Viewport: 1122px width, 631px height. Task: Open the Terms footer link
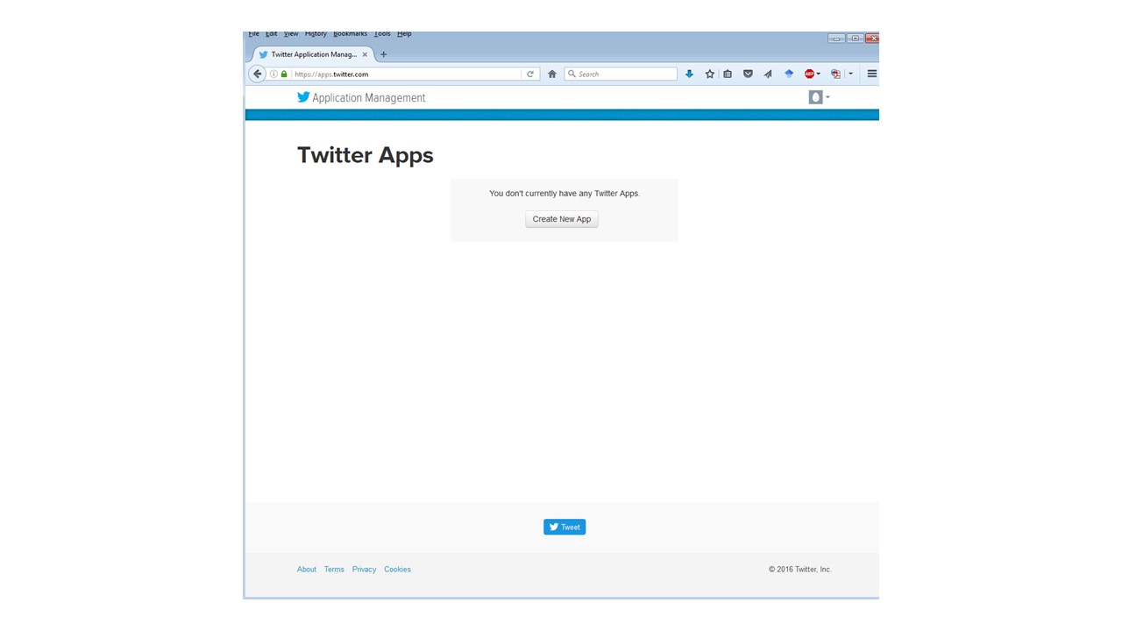coord(334,570)
